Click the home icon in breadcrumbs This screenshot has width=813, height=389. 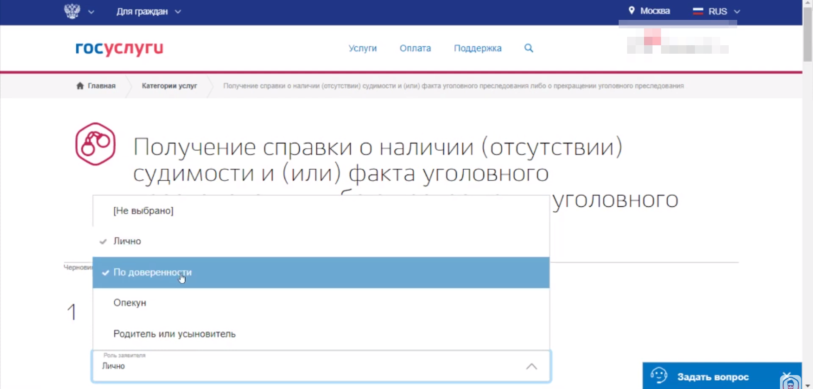tap(80, 86)
